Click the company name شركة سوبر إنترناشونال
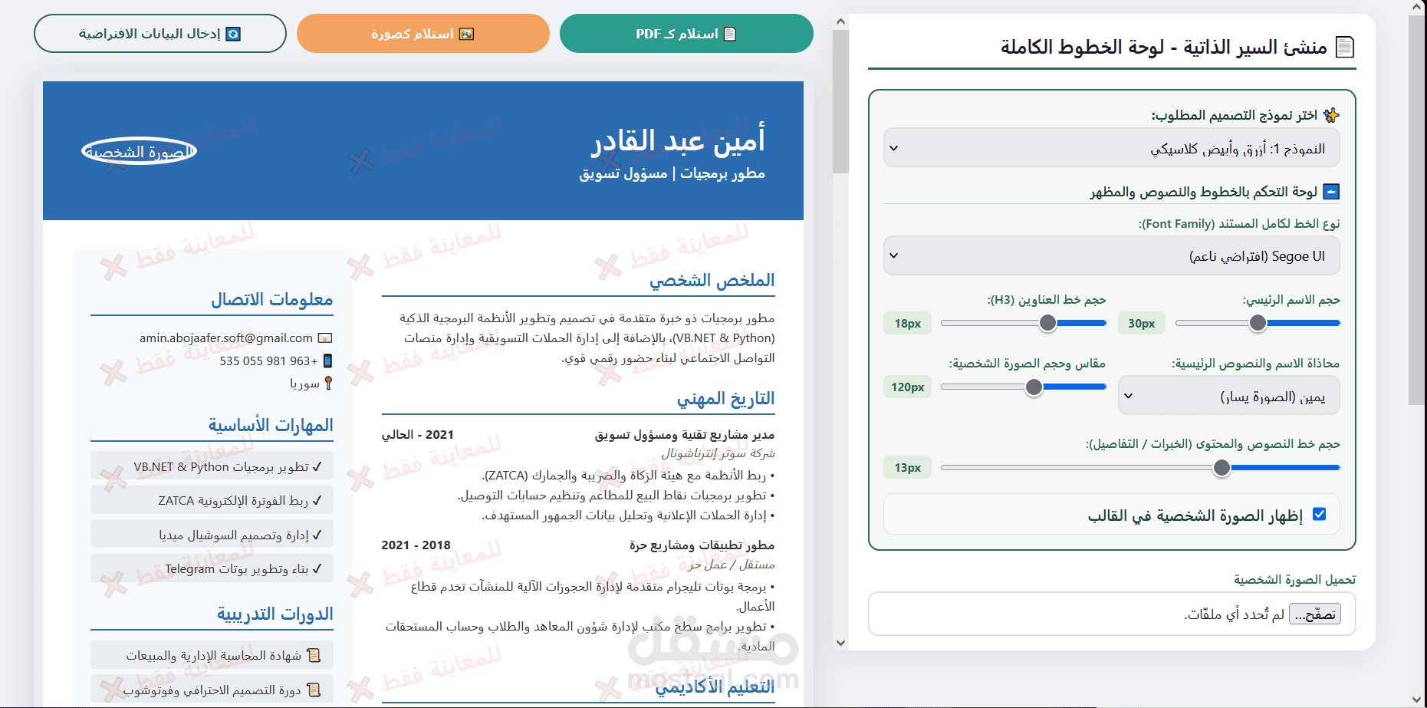The height and width of the screenshot is (708, 1427). (718, 453)
